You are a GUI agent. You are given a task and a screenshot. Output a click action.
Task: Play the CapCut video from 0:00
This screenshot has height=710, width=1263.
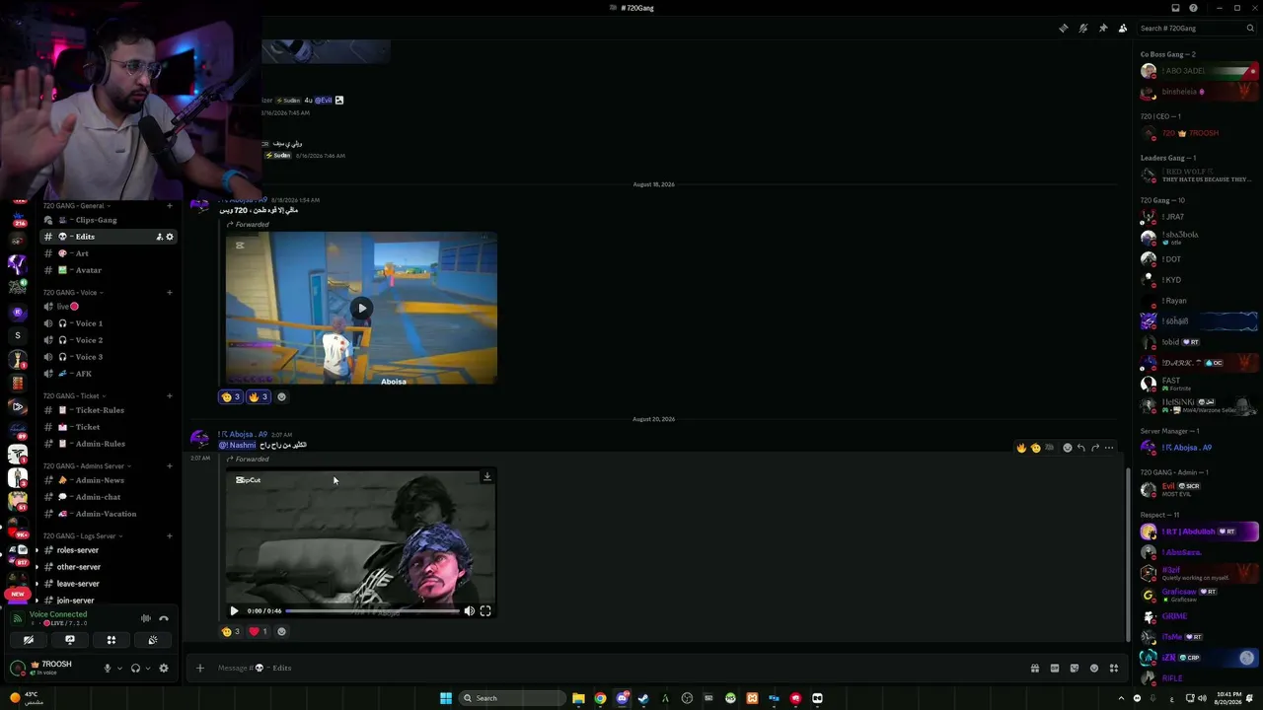click(234, 611)
